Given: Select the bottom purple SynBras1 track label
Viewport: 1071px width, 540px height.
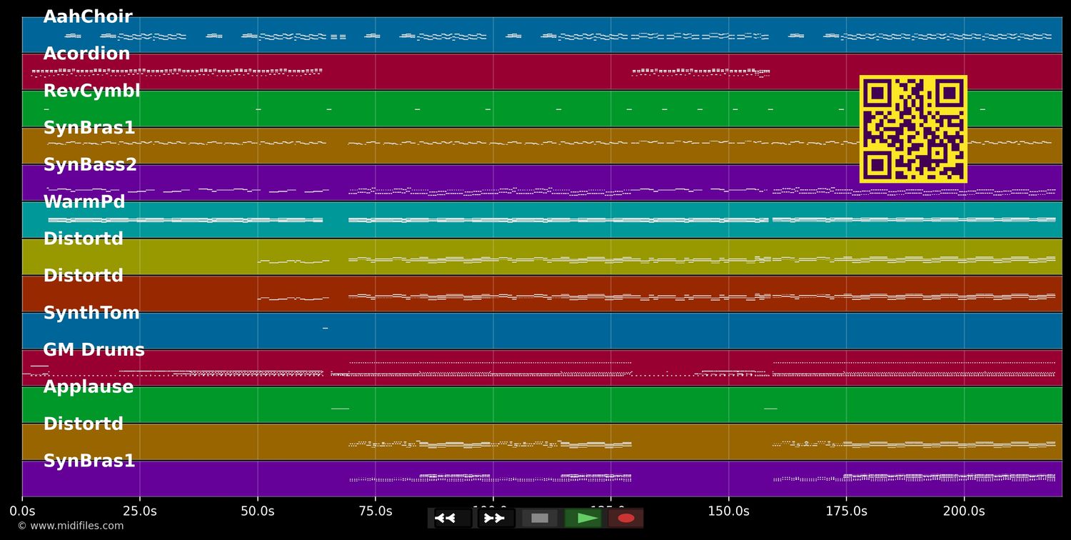Looking at the screenshot, I should 89,461.
